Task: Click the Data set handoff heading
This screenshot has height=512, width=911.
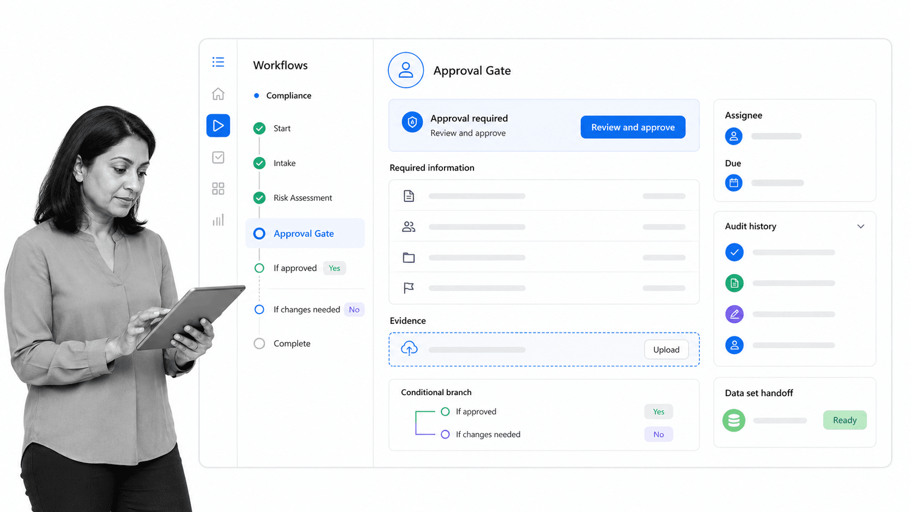Action: click(x=759, y=393)
